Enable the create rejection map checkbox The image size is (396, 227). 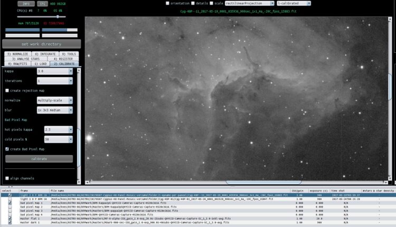click(x=7, y=90)
